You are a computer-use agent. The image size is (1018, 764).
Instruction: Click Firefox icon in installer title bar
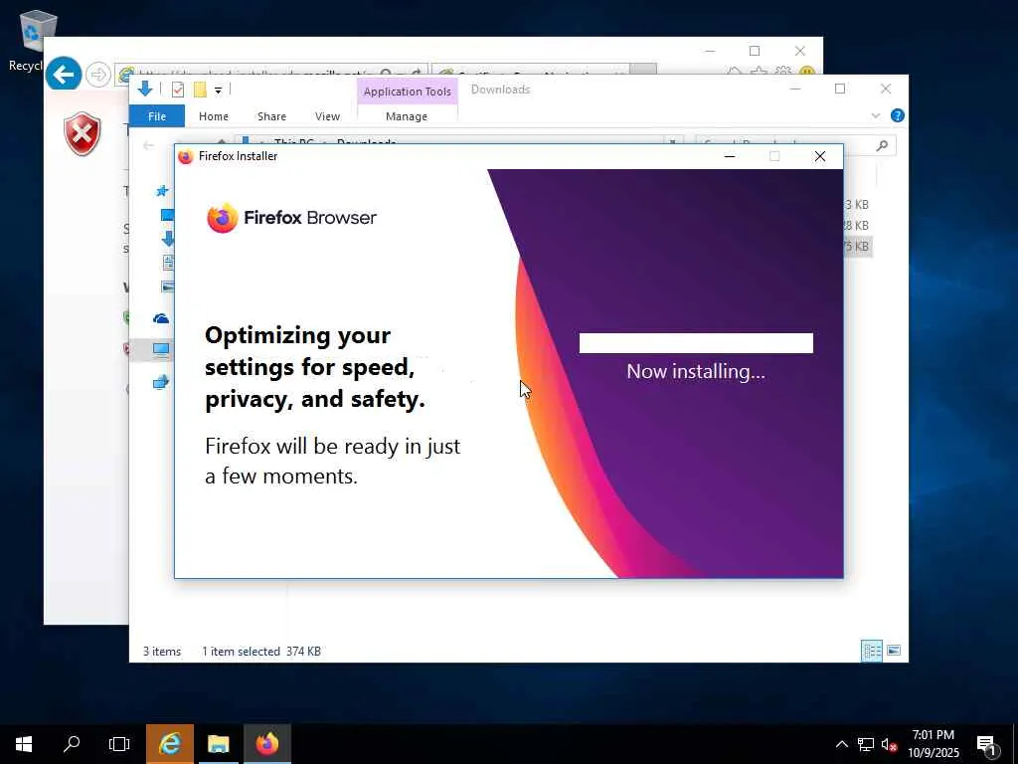(186, 156)
